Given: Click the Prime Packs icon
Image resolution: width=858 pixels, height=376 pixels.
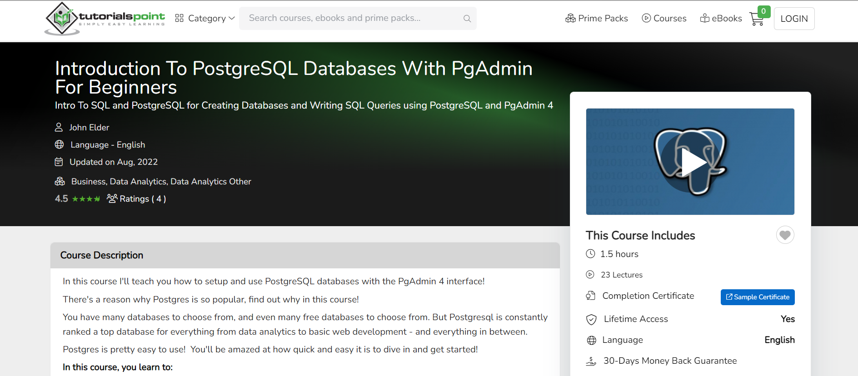Looking at the screenshot, I should tap(570, 18).
